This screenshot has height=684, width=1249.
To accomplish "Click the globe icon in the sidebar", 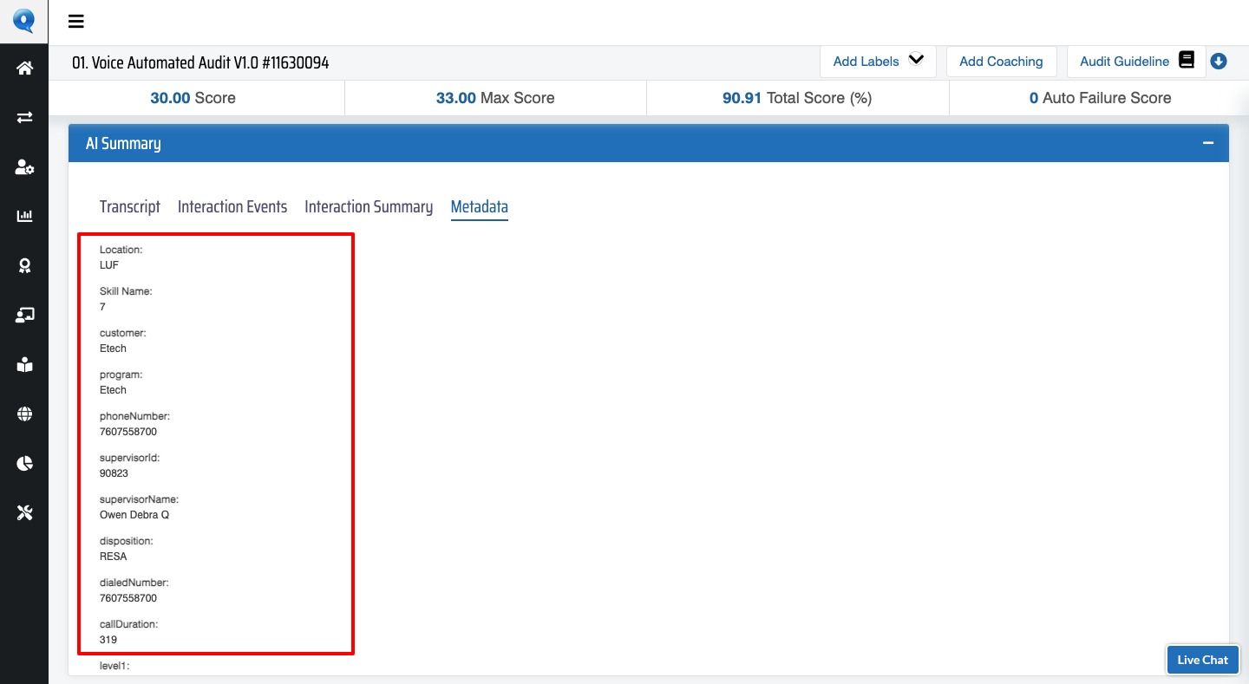I will [24, 414].
